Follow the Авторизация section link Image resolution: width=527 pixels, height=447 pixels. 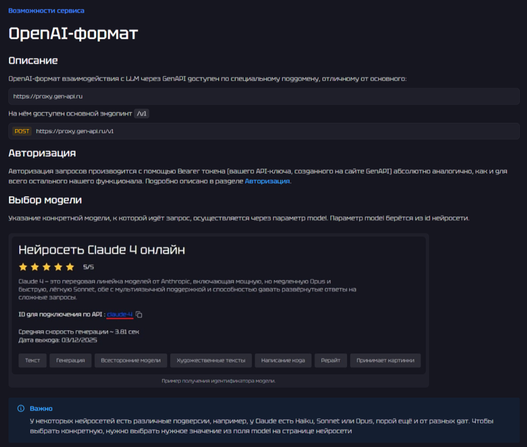pyautogui.click(x=267, y=182)
